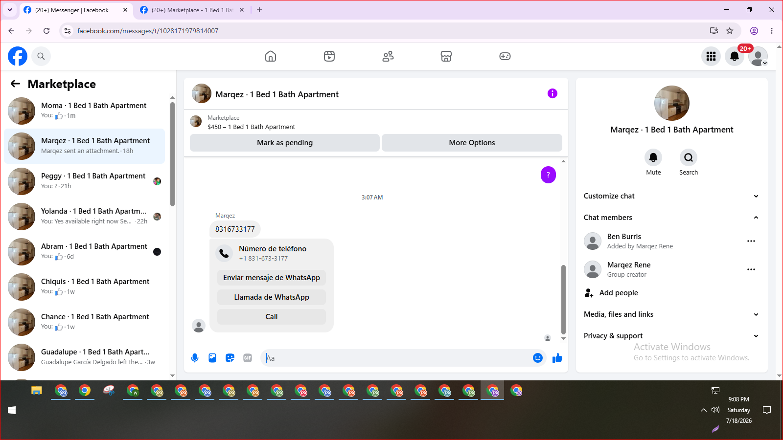Open the Facebook home logo

(18, 56)
